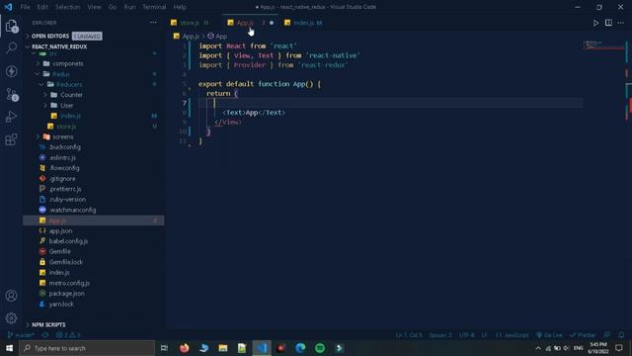The image size is (632, 356).
Task: Click the LF end-of-line indicator
Action: pos(484,335)
